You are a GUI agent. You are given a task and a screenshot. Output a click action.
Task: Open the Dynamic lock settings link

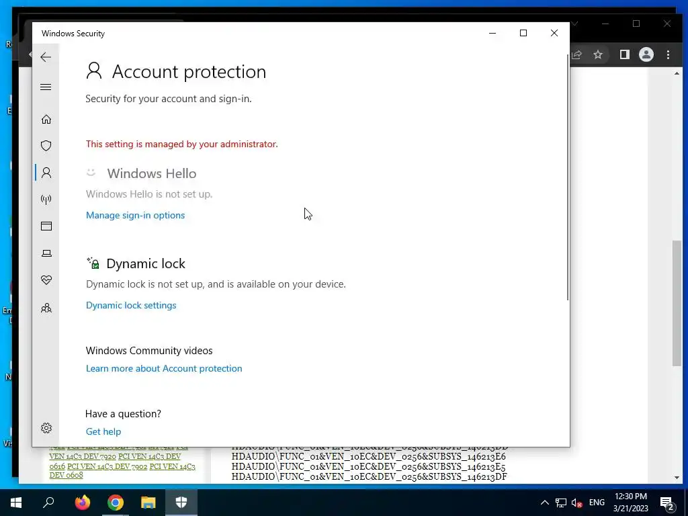[131, 305]
